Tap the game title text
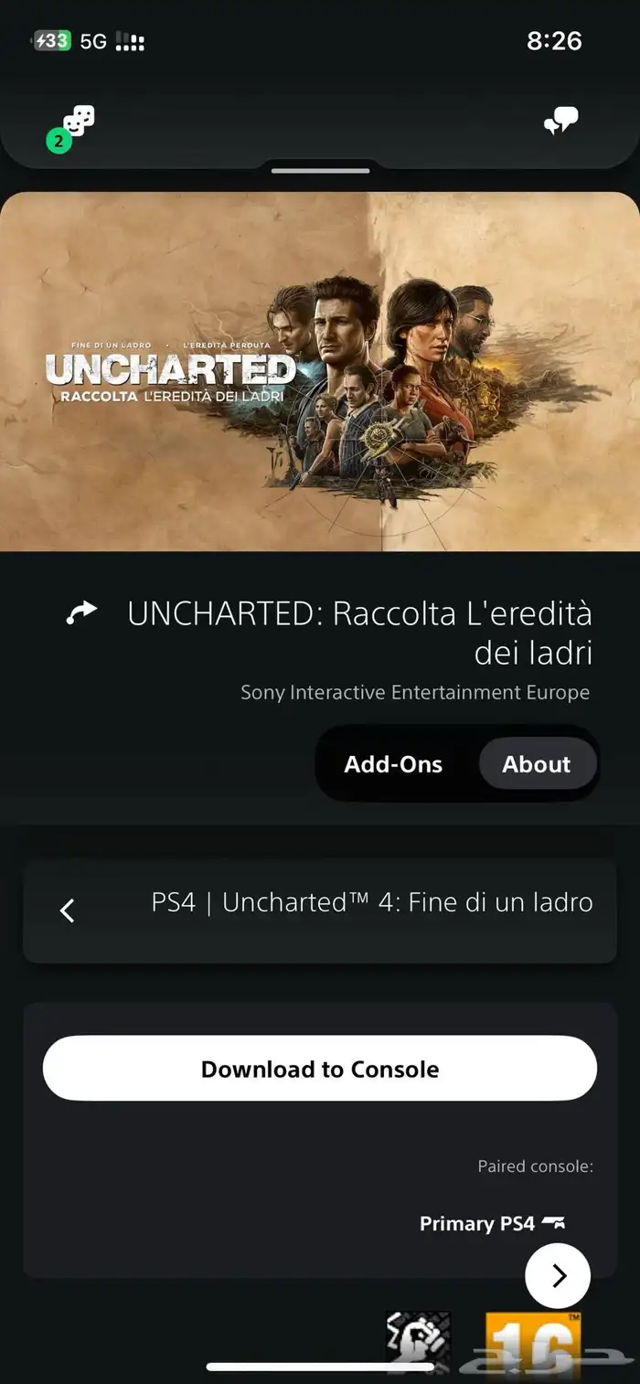640x1384 pixels. 360,633
